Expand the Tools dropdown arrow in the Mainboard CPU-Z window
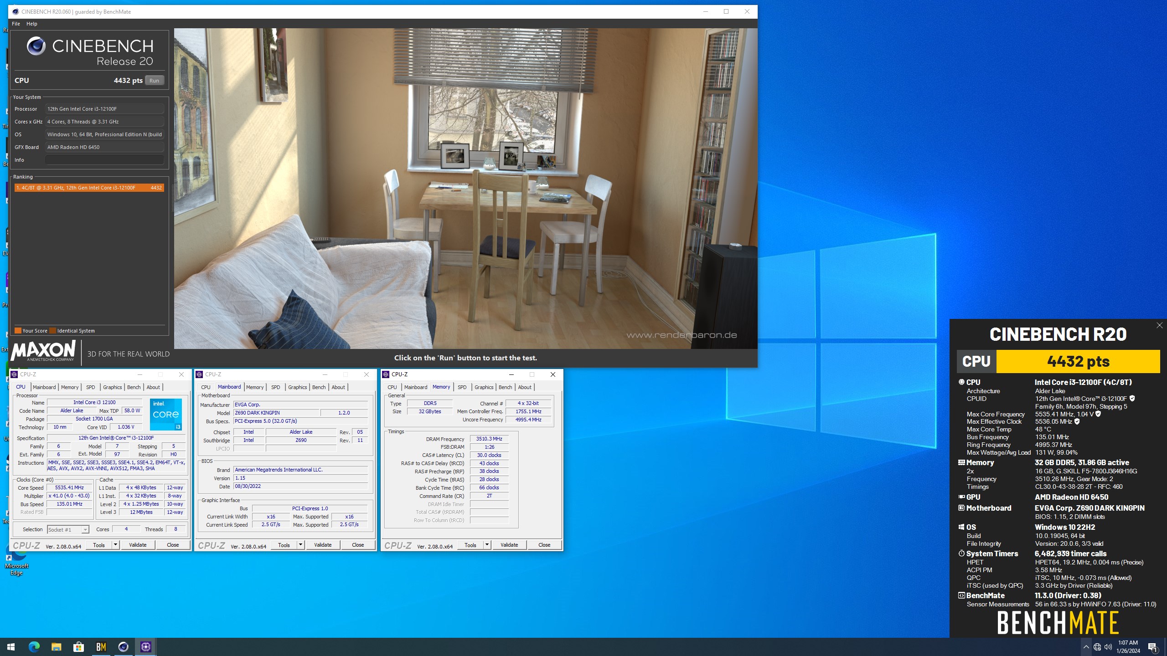 [301, 545]
